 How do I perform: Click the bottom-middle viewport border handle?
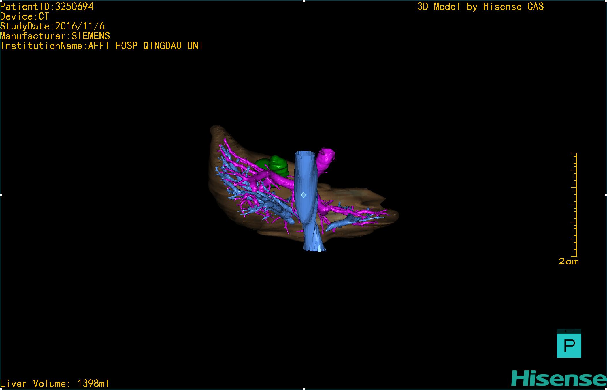click(x=303, y=389)
